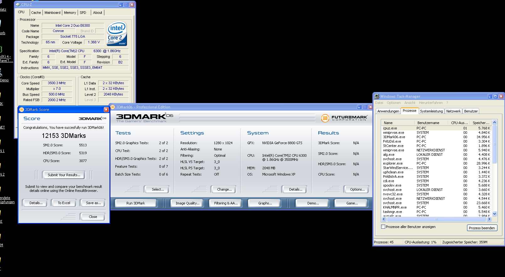Click the Demo button in 3DMark06
The image size is (505, 277).
pos(313,203)
